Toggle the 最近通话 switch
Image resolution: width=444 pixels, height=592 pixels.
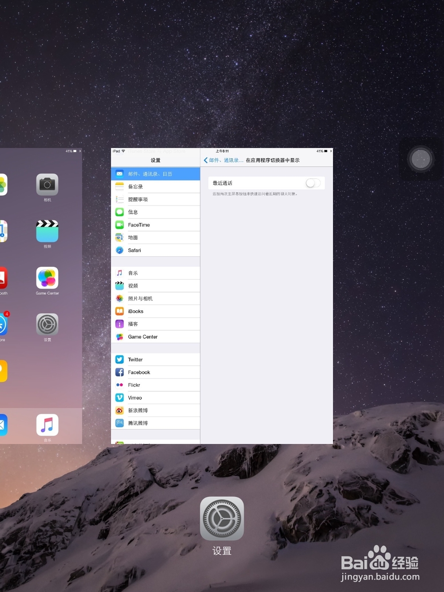click(313, 183)
